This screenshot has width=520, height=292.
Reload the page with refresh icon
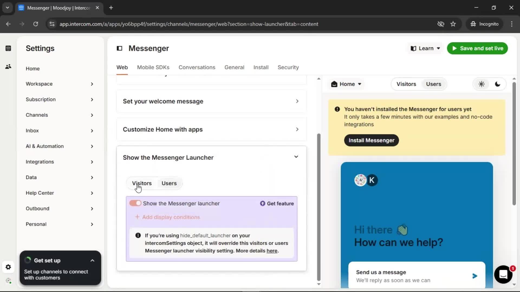[35, 24]
